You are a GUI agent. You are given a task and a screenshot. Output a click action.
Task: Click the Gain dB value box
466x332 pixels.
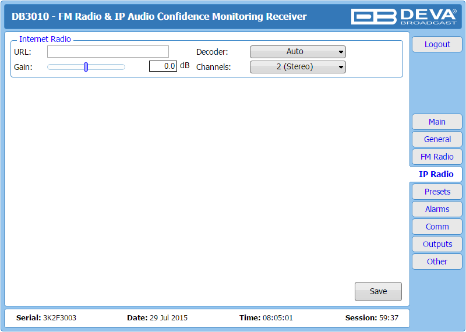tap(163, 66)
